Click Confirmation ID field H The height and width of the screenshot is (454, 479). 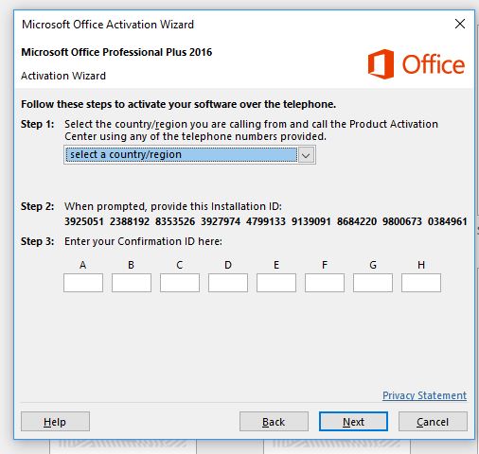pos(421,283)
